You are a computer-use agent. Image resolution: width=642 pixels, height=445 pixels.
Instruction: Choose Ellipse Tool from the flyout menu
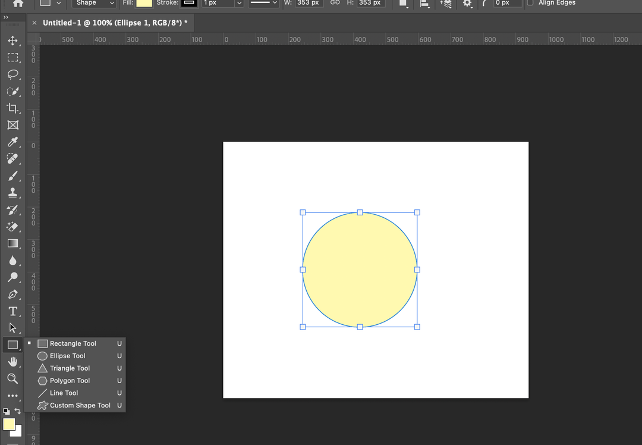pos(68,356)
